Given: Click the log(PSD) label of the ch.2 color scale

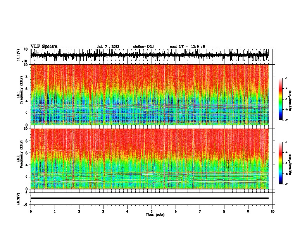Looking at the screenshot, I should [291, 164].
